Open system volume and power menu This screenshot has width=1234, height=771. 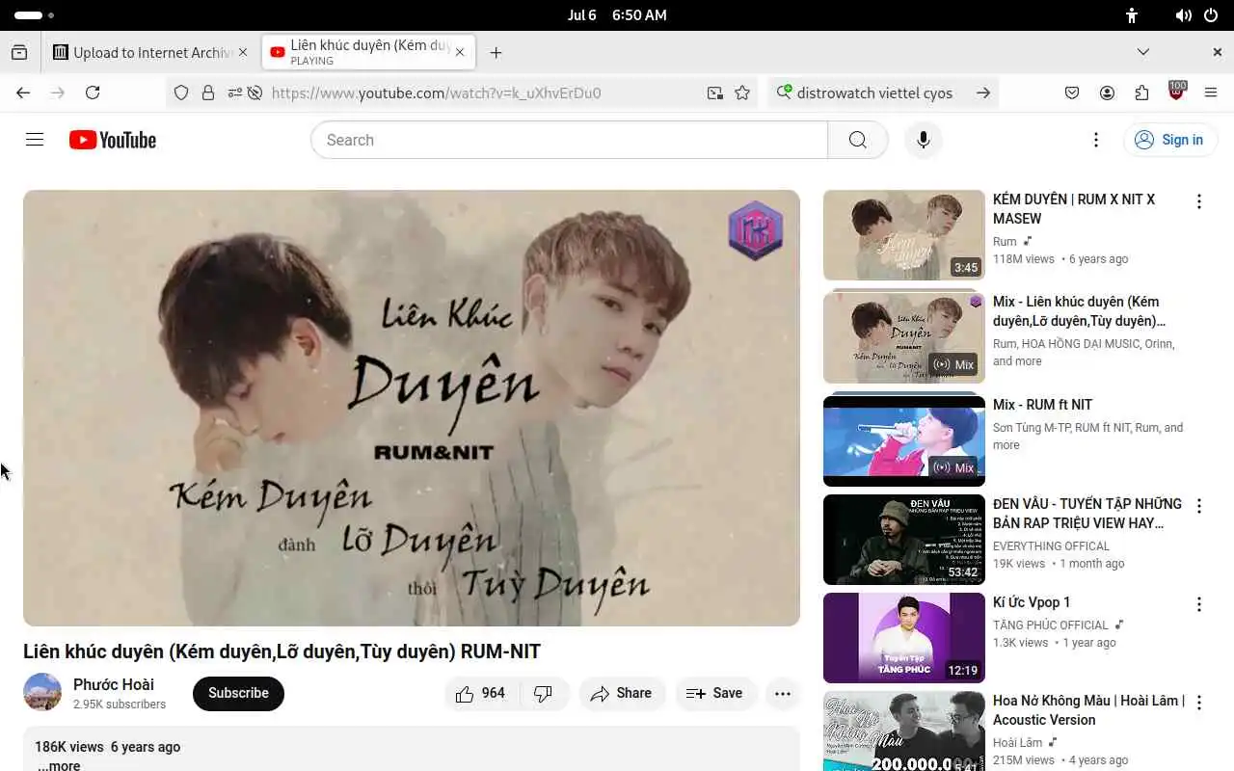pyautogui.click(x=1197, y=15)
